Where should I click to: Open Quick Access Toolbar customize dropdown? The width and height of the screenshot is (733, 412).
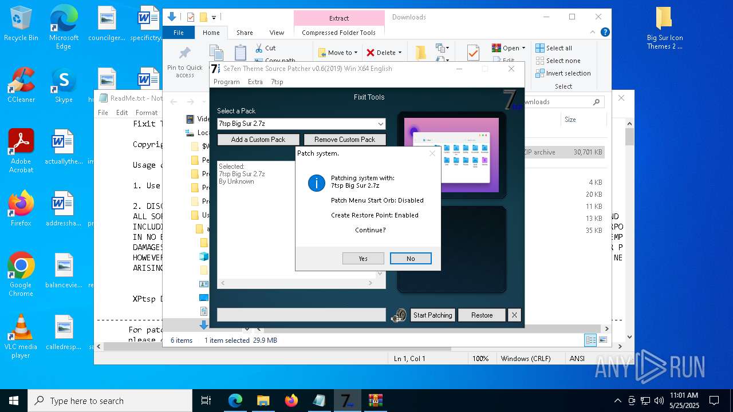point(214,18)
